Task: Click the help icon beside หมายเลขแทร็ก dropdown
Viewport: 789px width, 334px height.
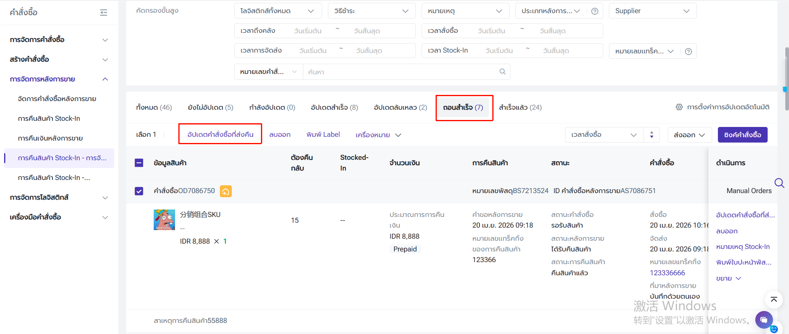Action: click(x=688, y=51)
